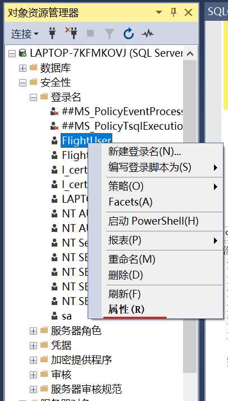228x401 pixels.
Task: Click the connect plug icon in toolbar
Action: point(52,34)
